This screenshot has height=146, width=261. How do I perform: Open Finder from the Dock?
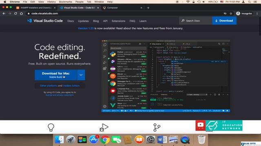pyautogui.click(x=59, y=140)
